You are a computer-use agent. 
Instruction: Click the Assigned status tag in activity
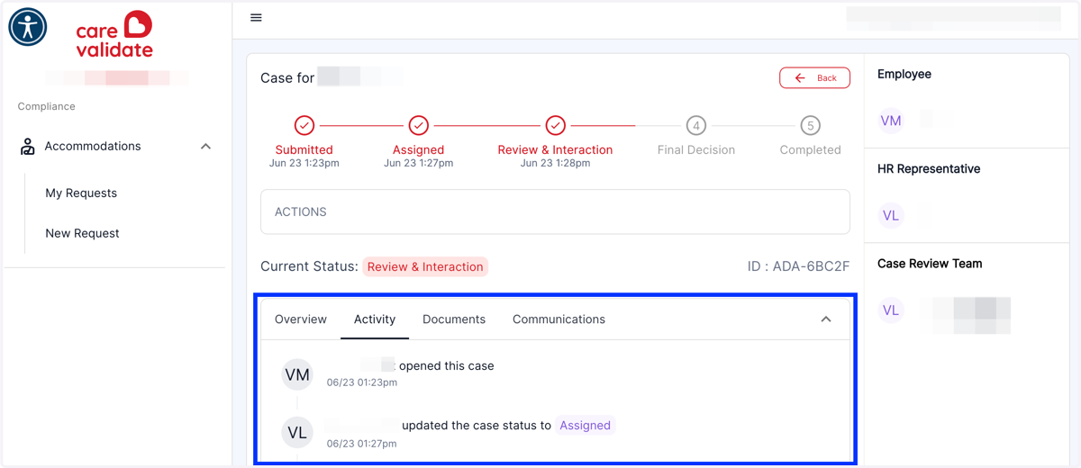[x=586, y=426]
